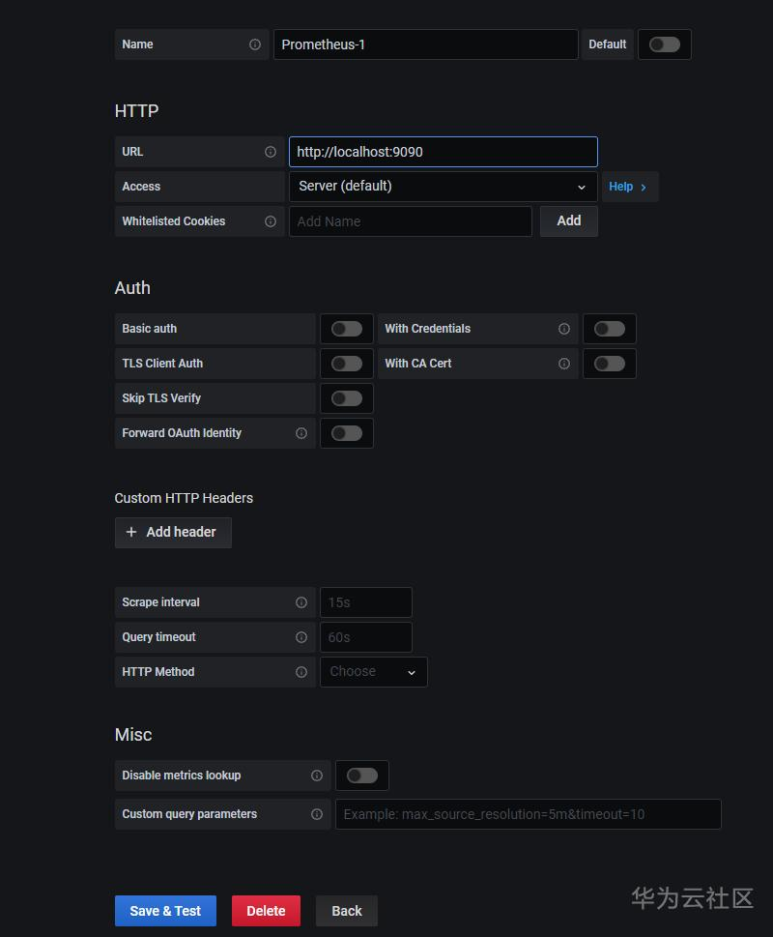Select the HTTP section heading
Image resolution: width=773 pixels, height=937 pixels.
(136, 111)
